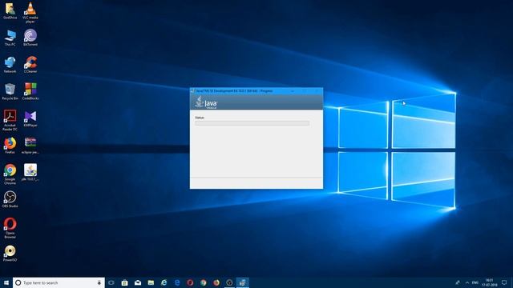Screen dimensions: 513x288
Task: Open the This PC desktop icon
Action: tap(10, 38)
